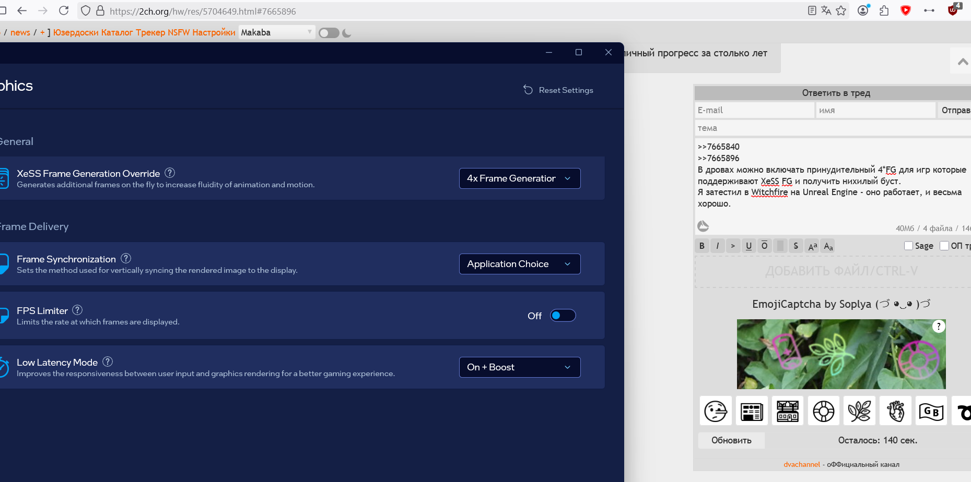Apply subscript formatting button
The height and width of the screenshot is (482, 971).
tap(828, 246)
